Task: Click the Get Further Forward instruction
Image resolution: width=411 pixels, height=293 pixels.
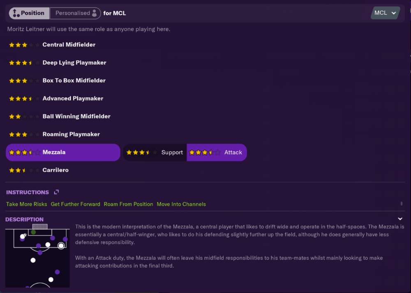Action: tap(76, 204)
